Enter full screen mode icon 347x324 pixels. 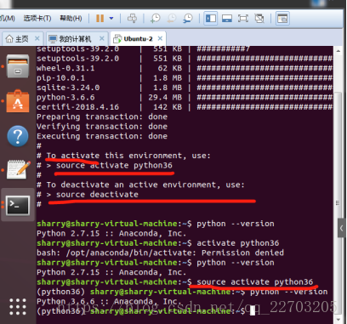pos(243,19)
